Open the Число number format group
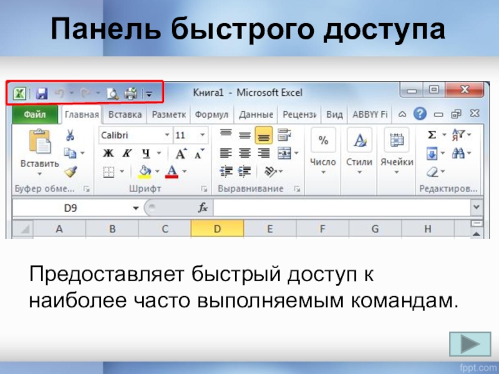 323,151
